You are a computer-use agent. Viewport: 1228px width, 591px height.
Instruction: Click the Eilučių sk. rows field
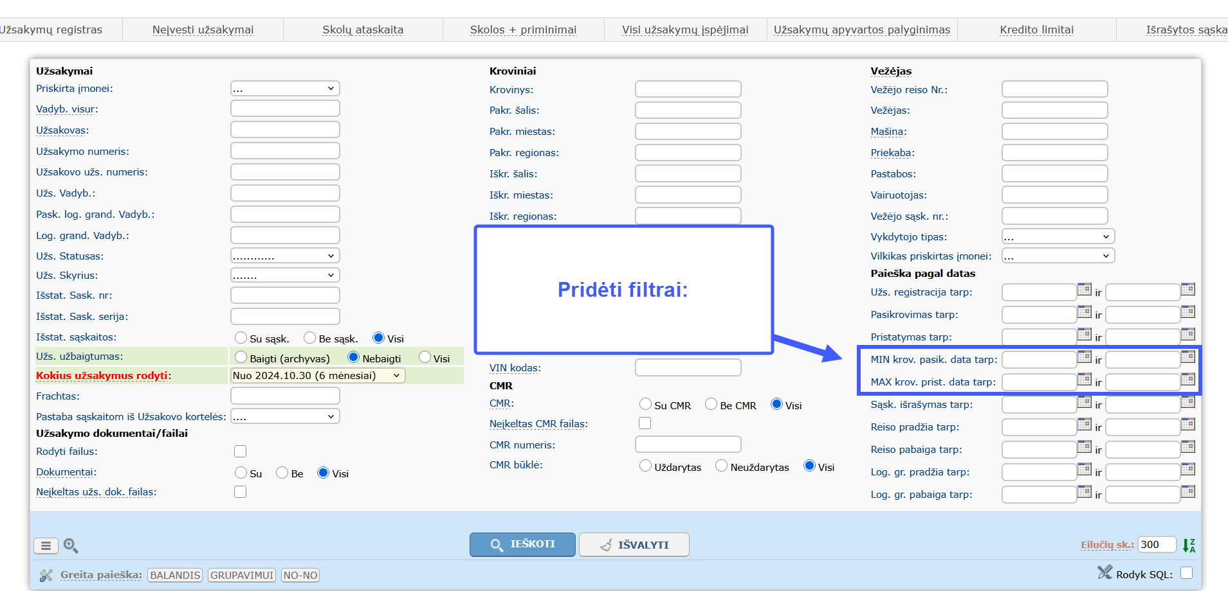point(1157,545)
